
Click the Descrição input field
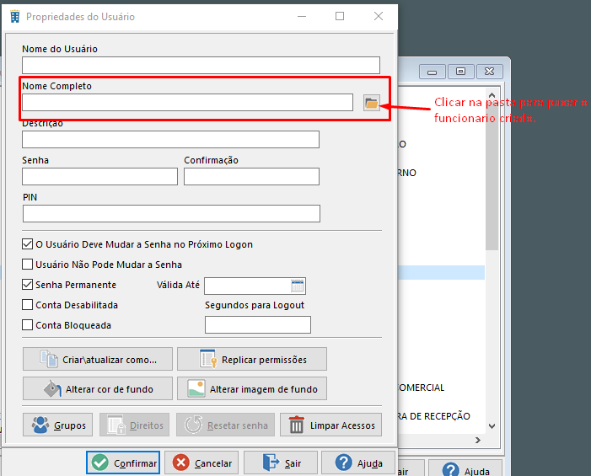tap(170, 139)
